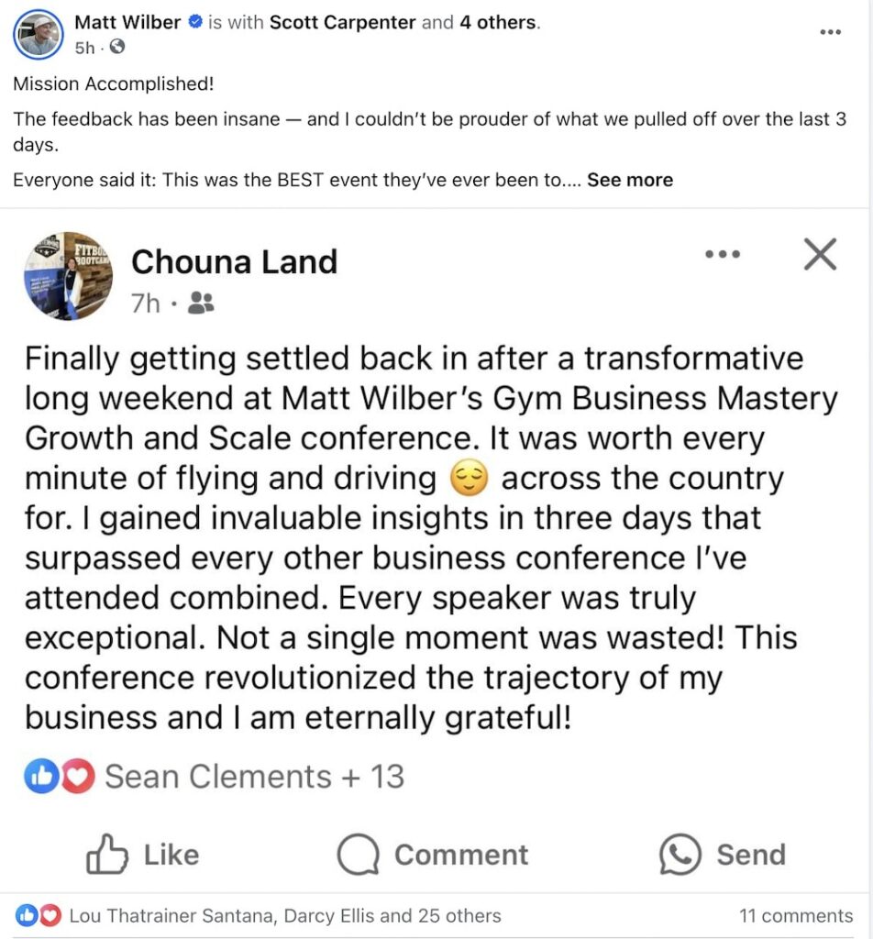Screen dimensions: 873x939
Task: Open Chouna Land's profile thumbnail
Action: pos(68,276)
